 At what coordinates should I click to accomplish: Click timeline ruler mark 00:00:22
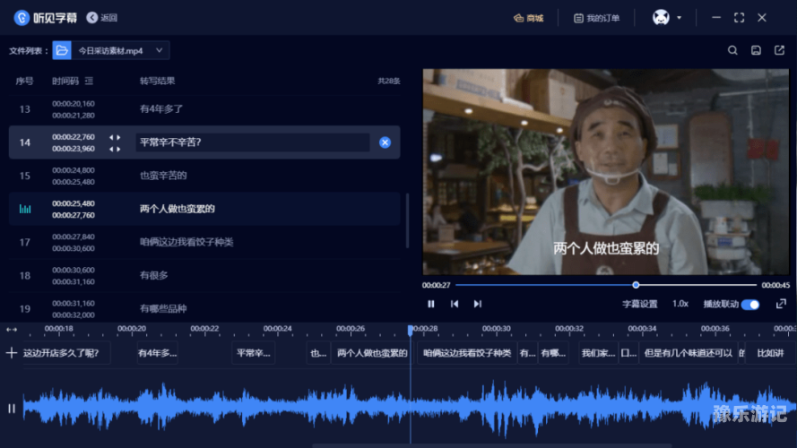204,329
